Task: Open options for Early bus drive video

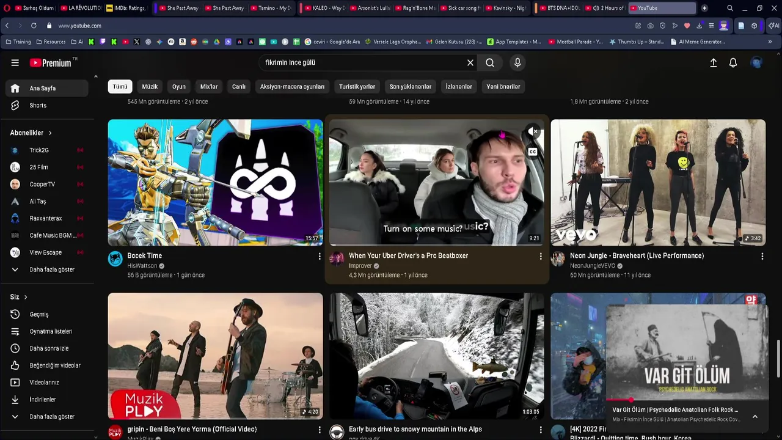Action: 541,430
